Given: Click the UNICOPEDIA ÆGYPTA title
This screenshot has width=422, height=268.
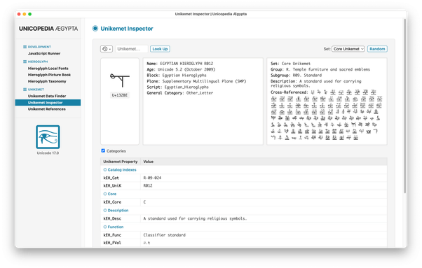Looking at the screenshot, I should [48, 29].
